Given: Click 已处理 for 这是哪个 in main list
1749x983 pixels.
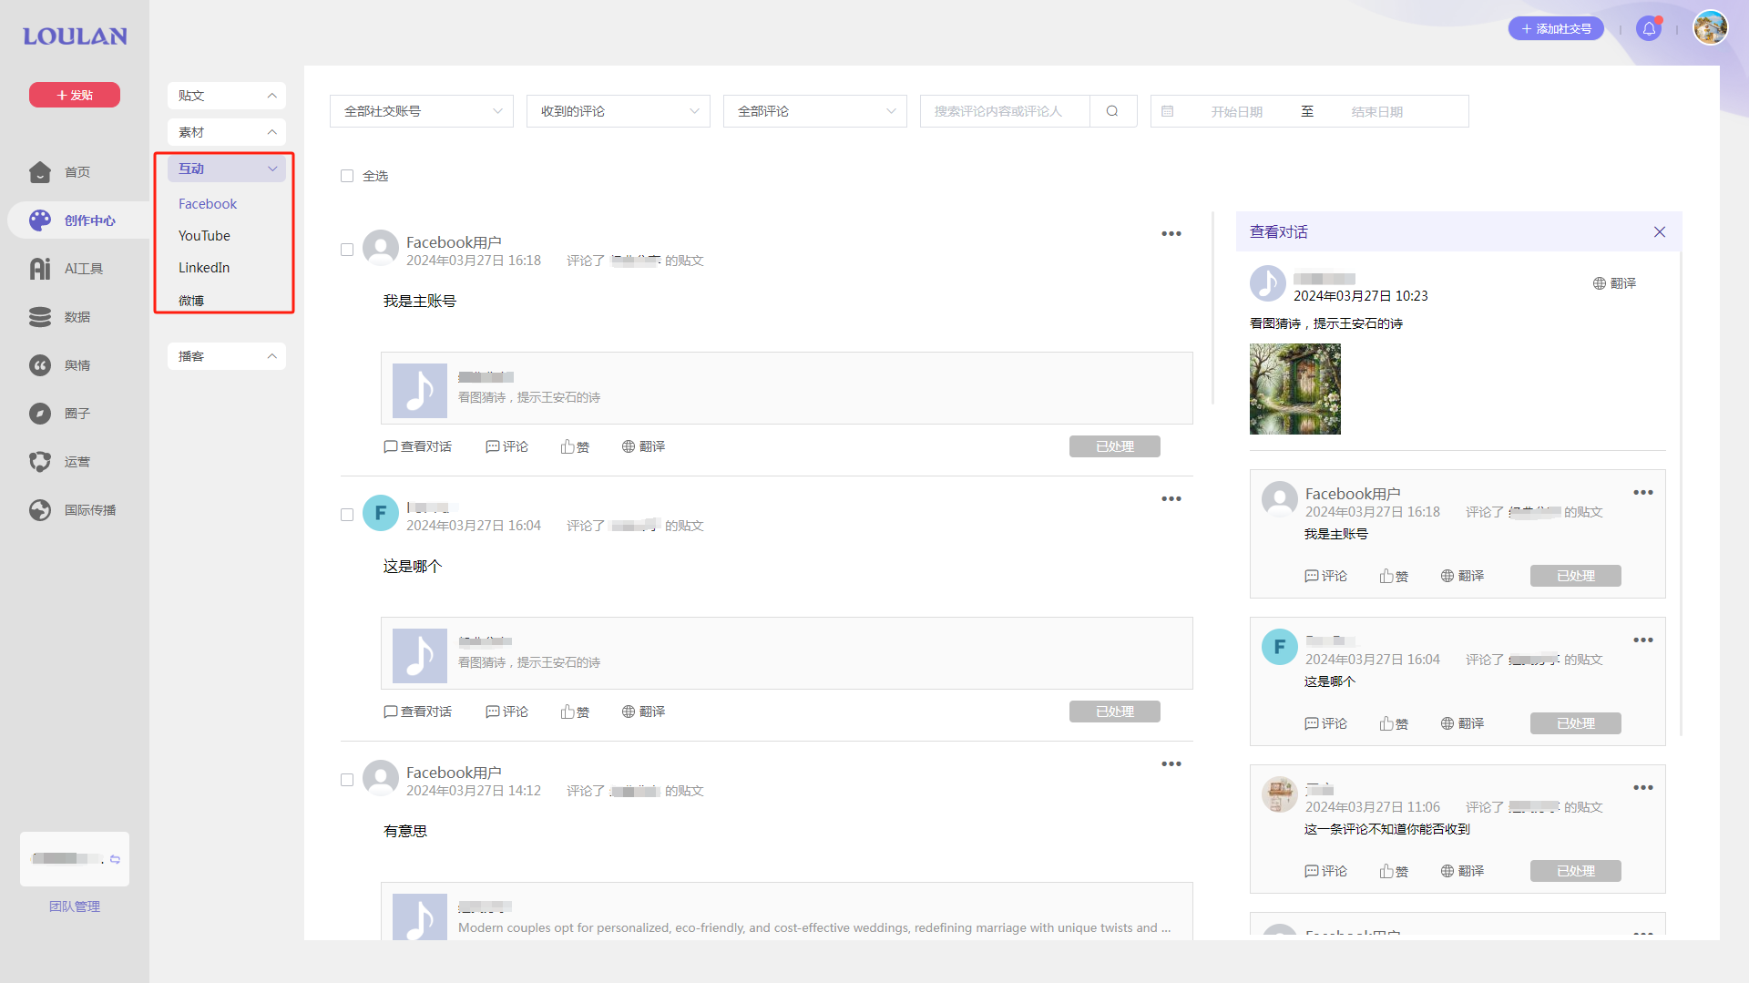Looking at the screenshot, I should point(1115,712).
